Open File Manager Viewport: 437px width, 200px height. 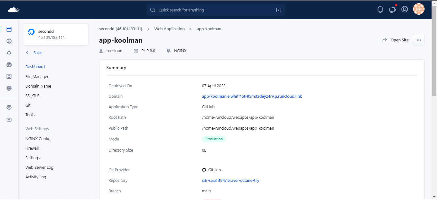tap(37, 77)
